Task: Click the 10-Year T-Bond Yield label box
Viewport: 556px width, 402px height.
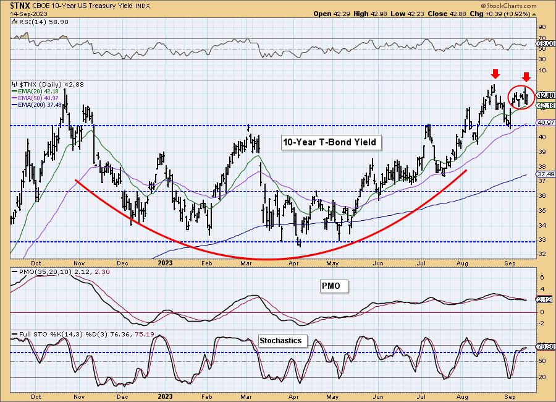Action: (x=331, y=142)
